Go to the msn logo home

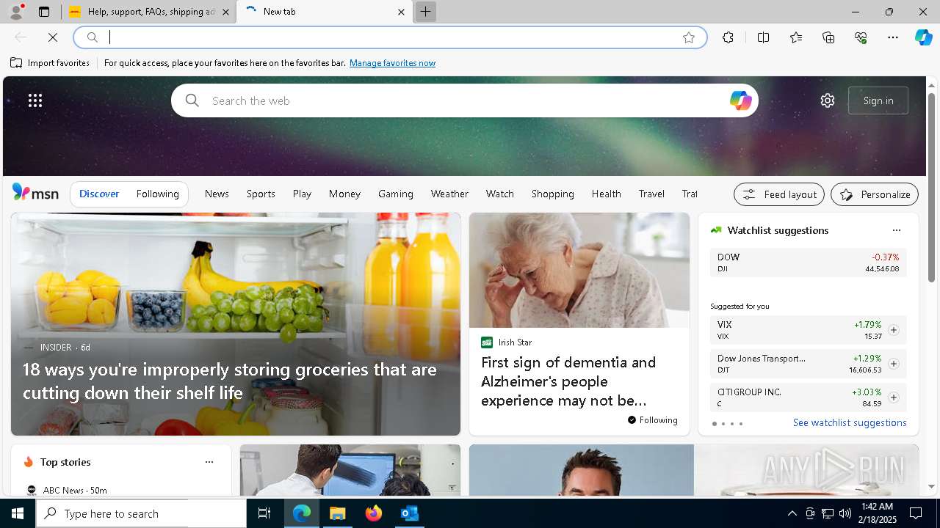point(35,193)
